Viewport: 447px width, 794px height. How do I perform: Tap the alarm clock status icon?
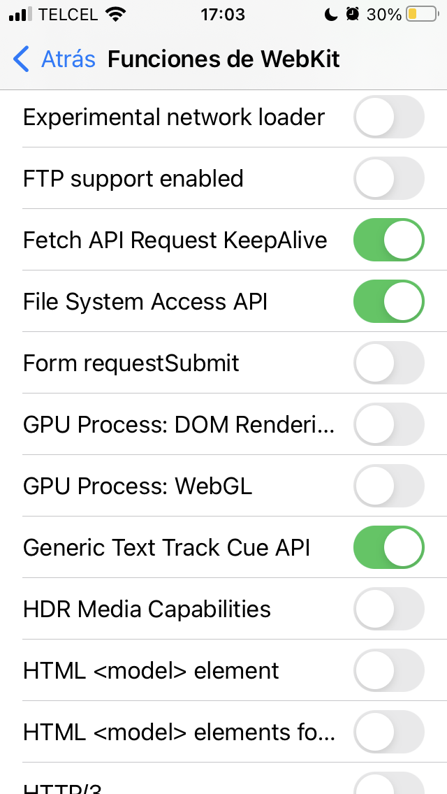click(x=353, y=14)
